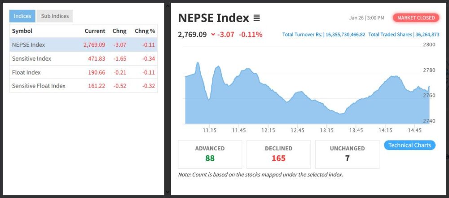Click the MARKET CLOSED status badge
449x198 pixels.
416,18
